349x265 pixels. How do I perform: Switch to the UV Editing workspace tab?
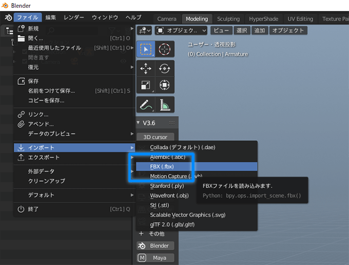coord(300,19)
